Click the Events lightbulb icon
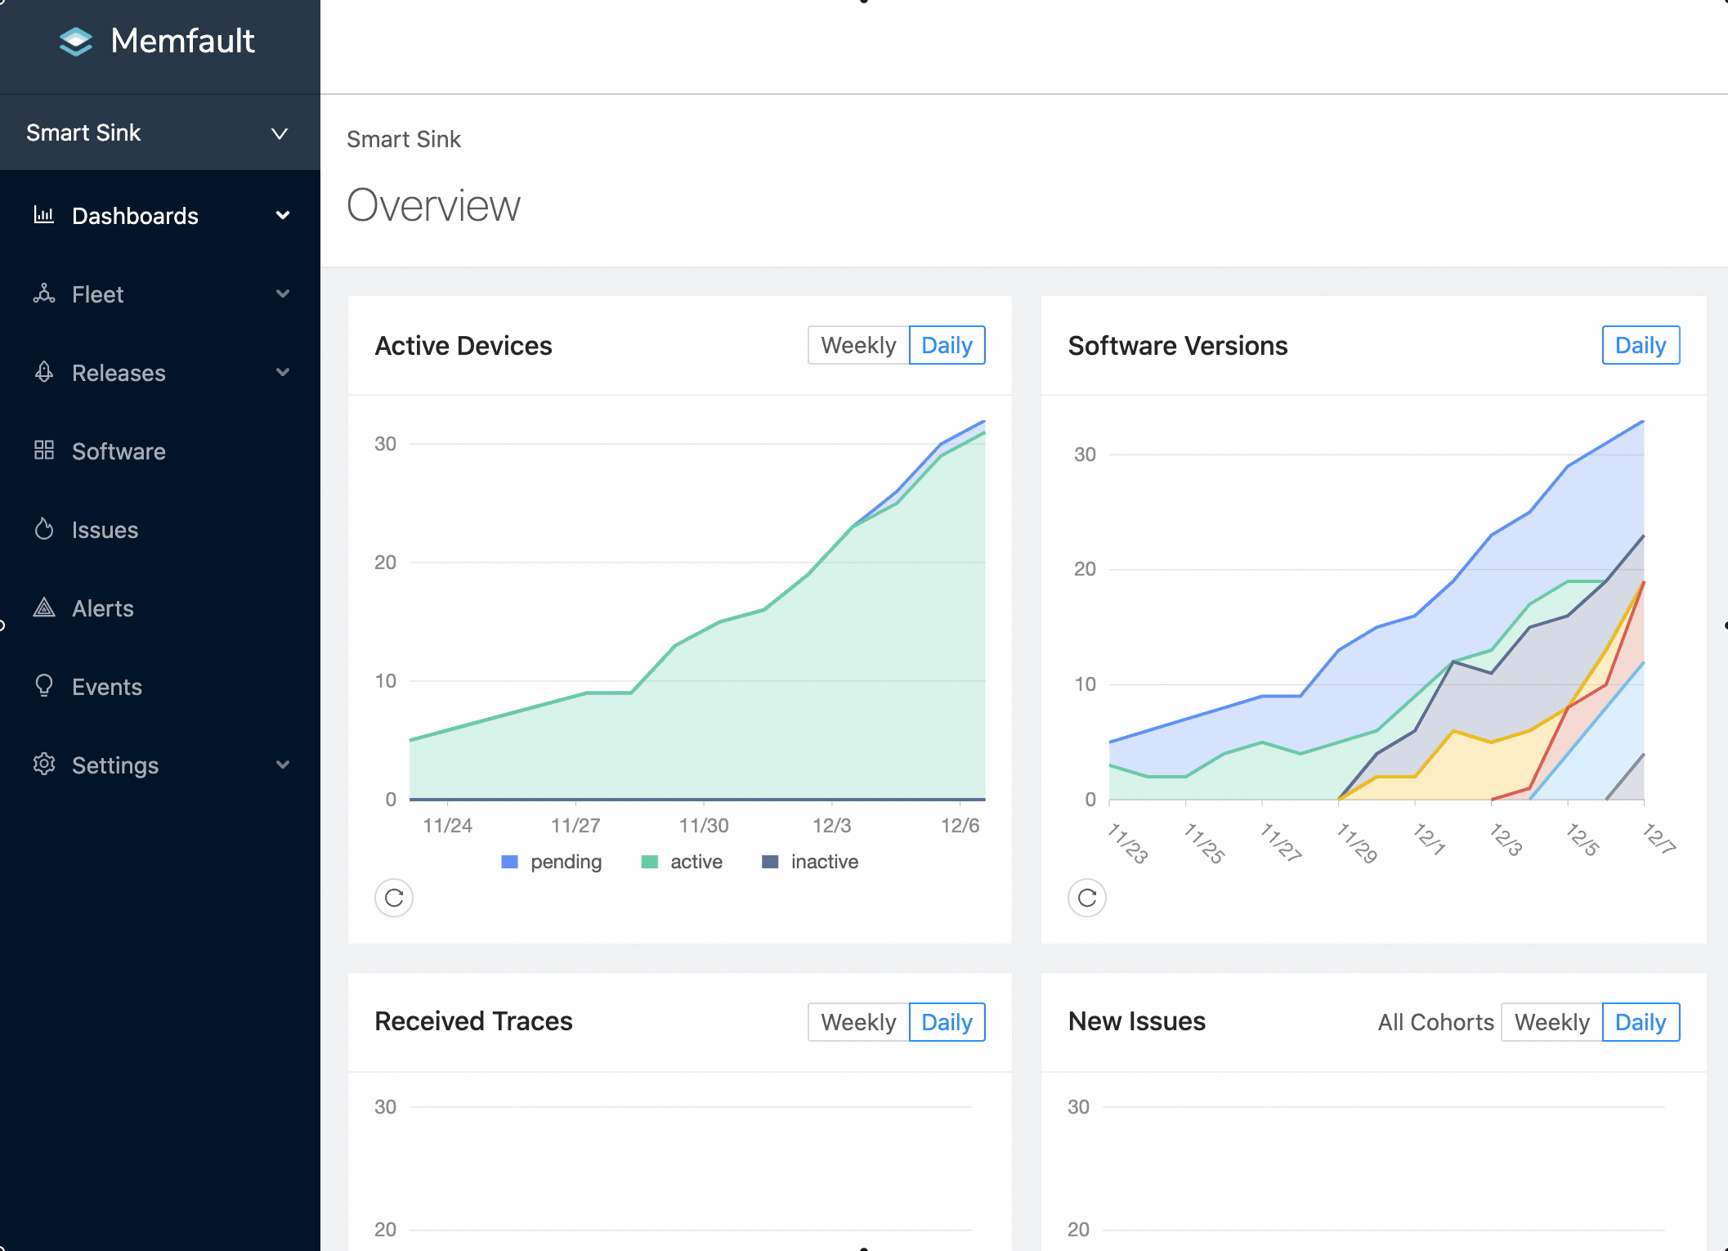This screenshot has width=1728, height=1251. [x=43, y=686]
